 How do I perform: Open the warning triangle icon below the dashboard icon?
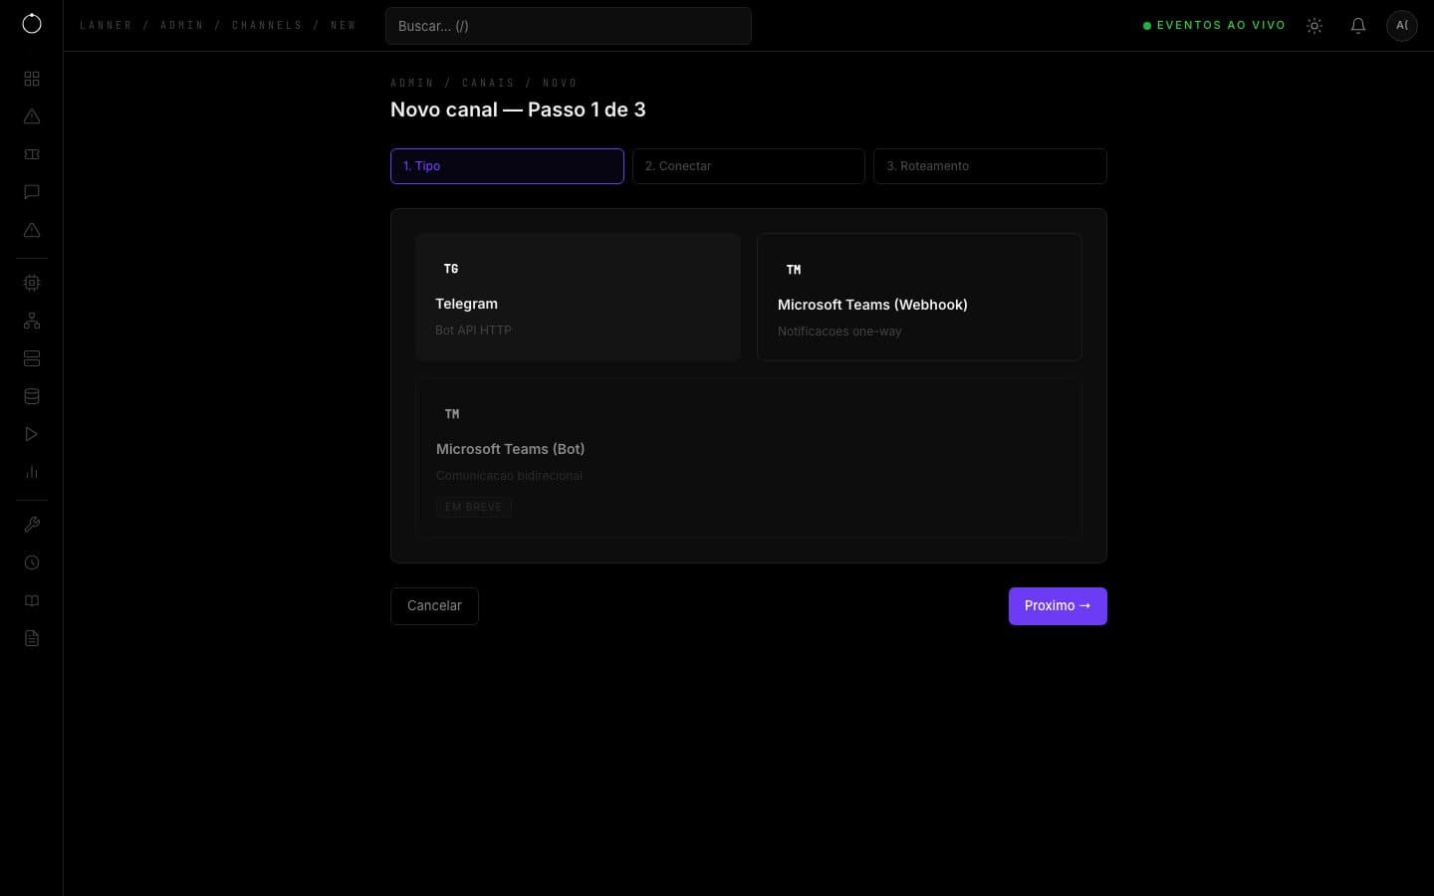pyautogui.click(x=32, y=116)
